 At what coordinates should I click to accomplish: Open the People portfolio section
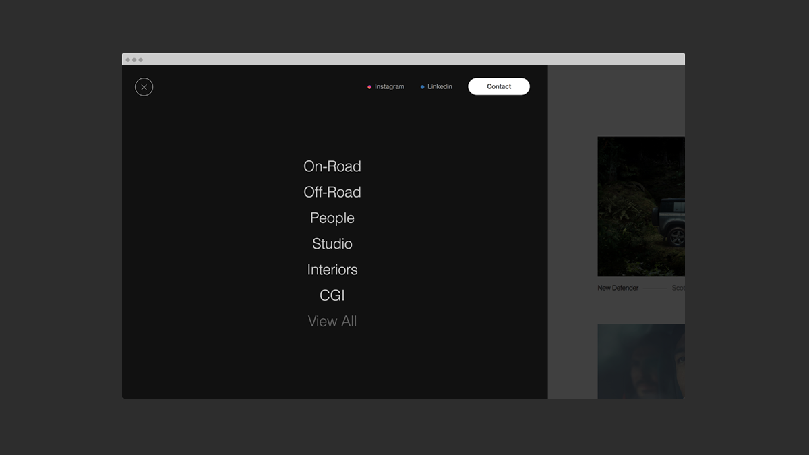coord(332,218)
